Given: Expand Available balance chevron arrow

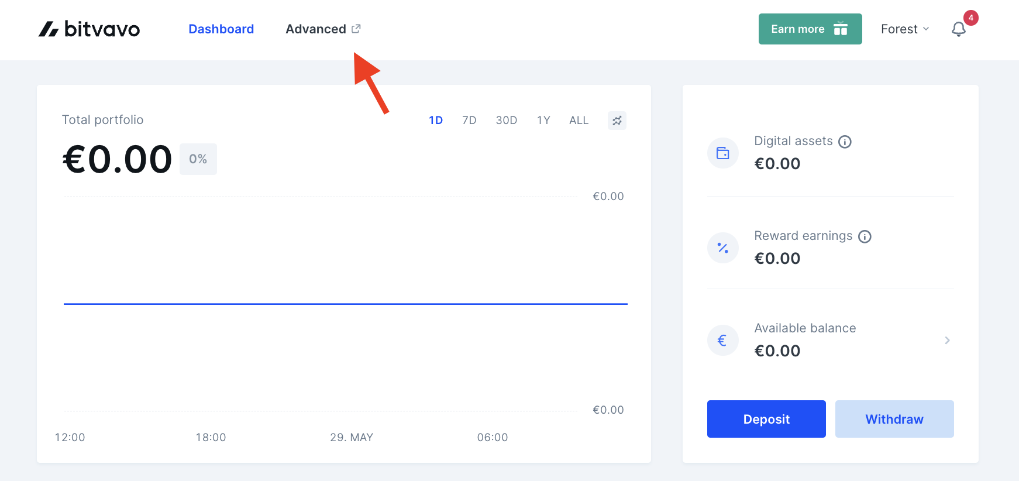Looking at the screenshot, I should point(947,341).
